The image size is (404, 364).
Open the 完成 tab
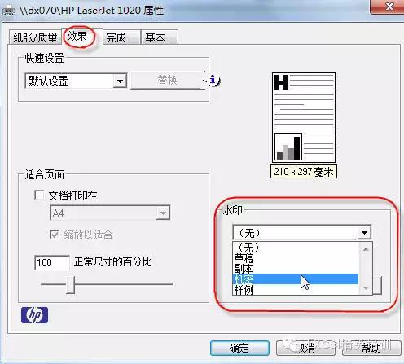(x=121, y=37)
